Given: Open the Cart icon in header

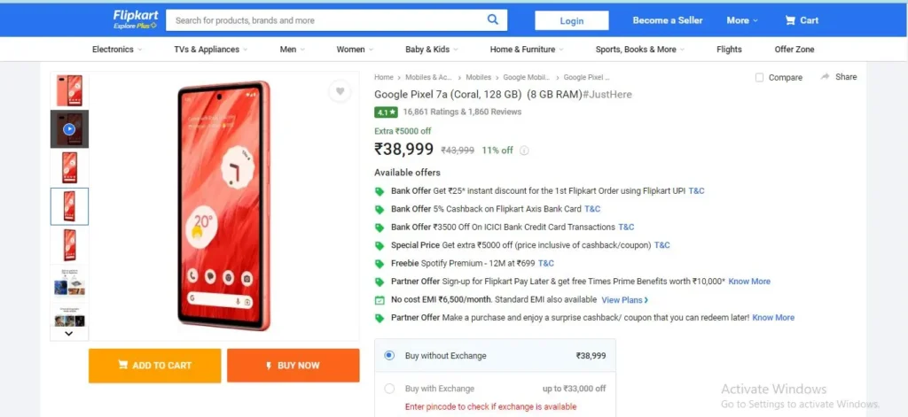Looking at the screenshot, I should (790, 20).
